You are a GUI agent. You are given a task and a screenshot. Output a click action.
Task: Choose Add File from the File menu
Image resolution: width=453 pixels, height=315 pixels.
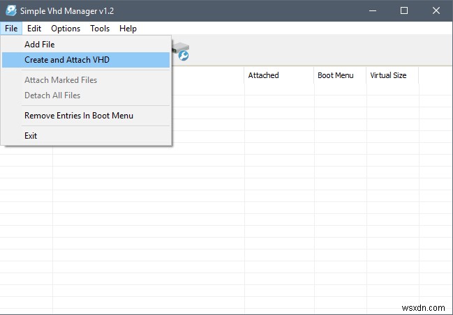pyautogui.click(x=86, y=45)
